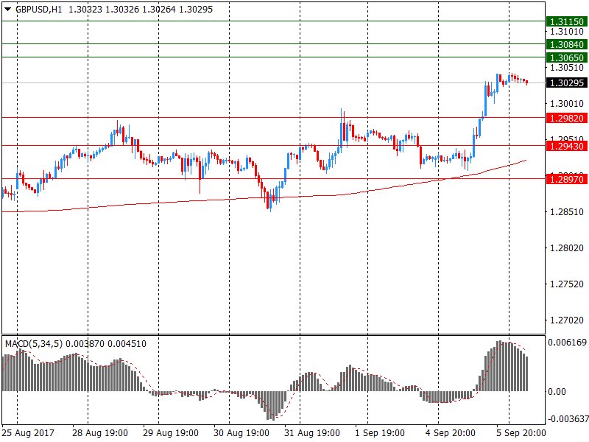Select the 1.30650 green price level label

tap(567, 57)
